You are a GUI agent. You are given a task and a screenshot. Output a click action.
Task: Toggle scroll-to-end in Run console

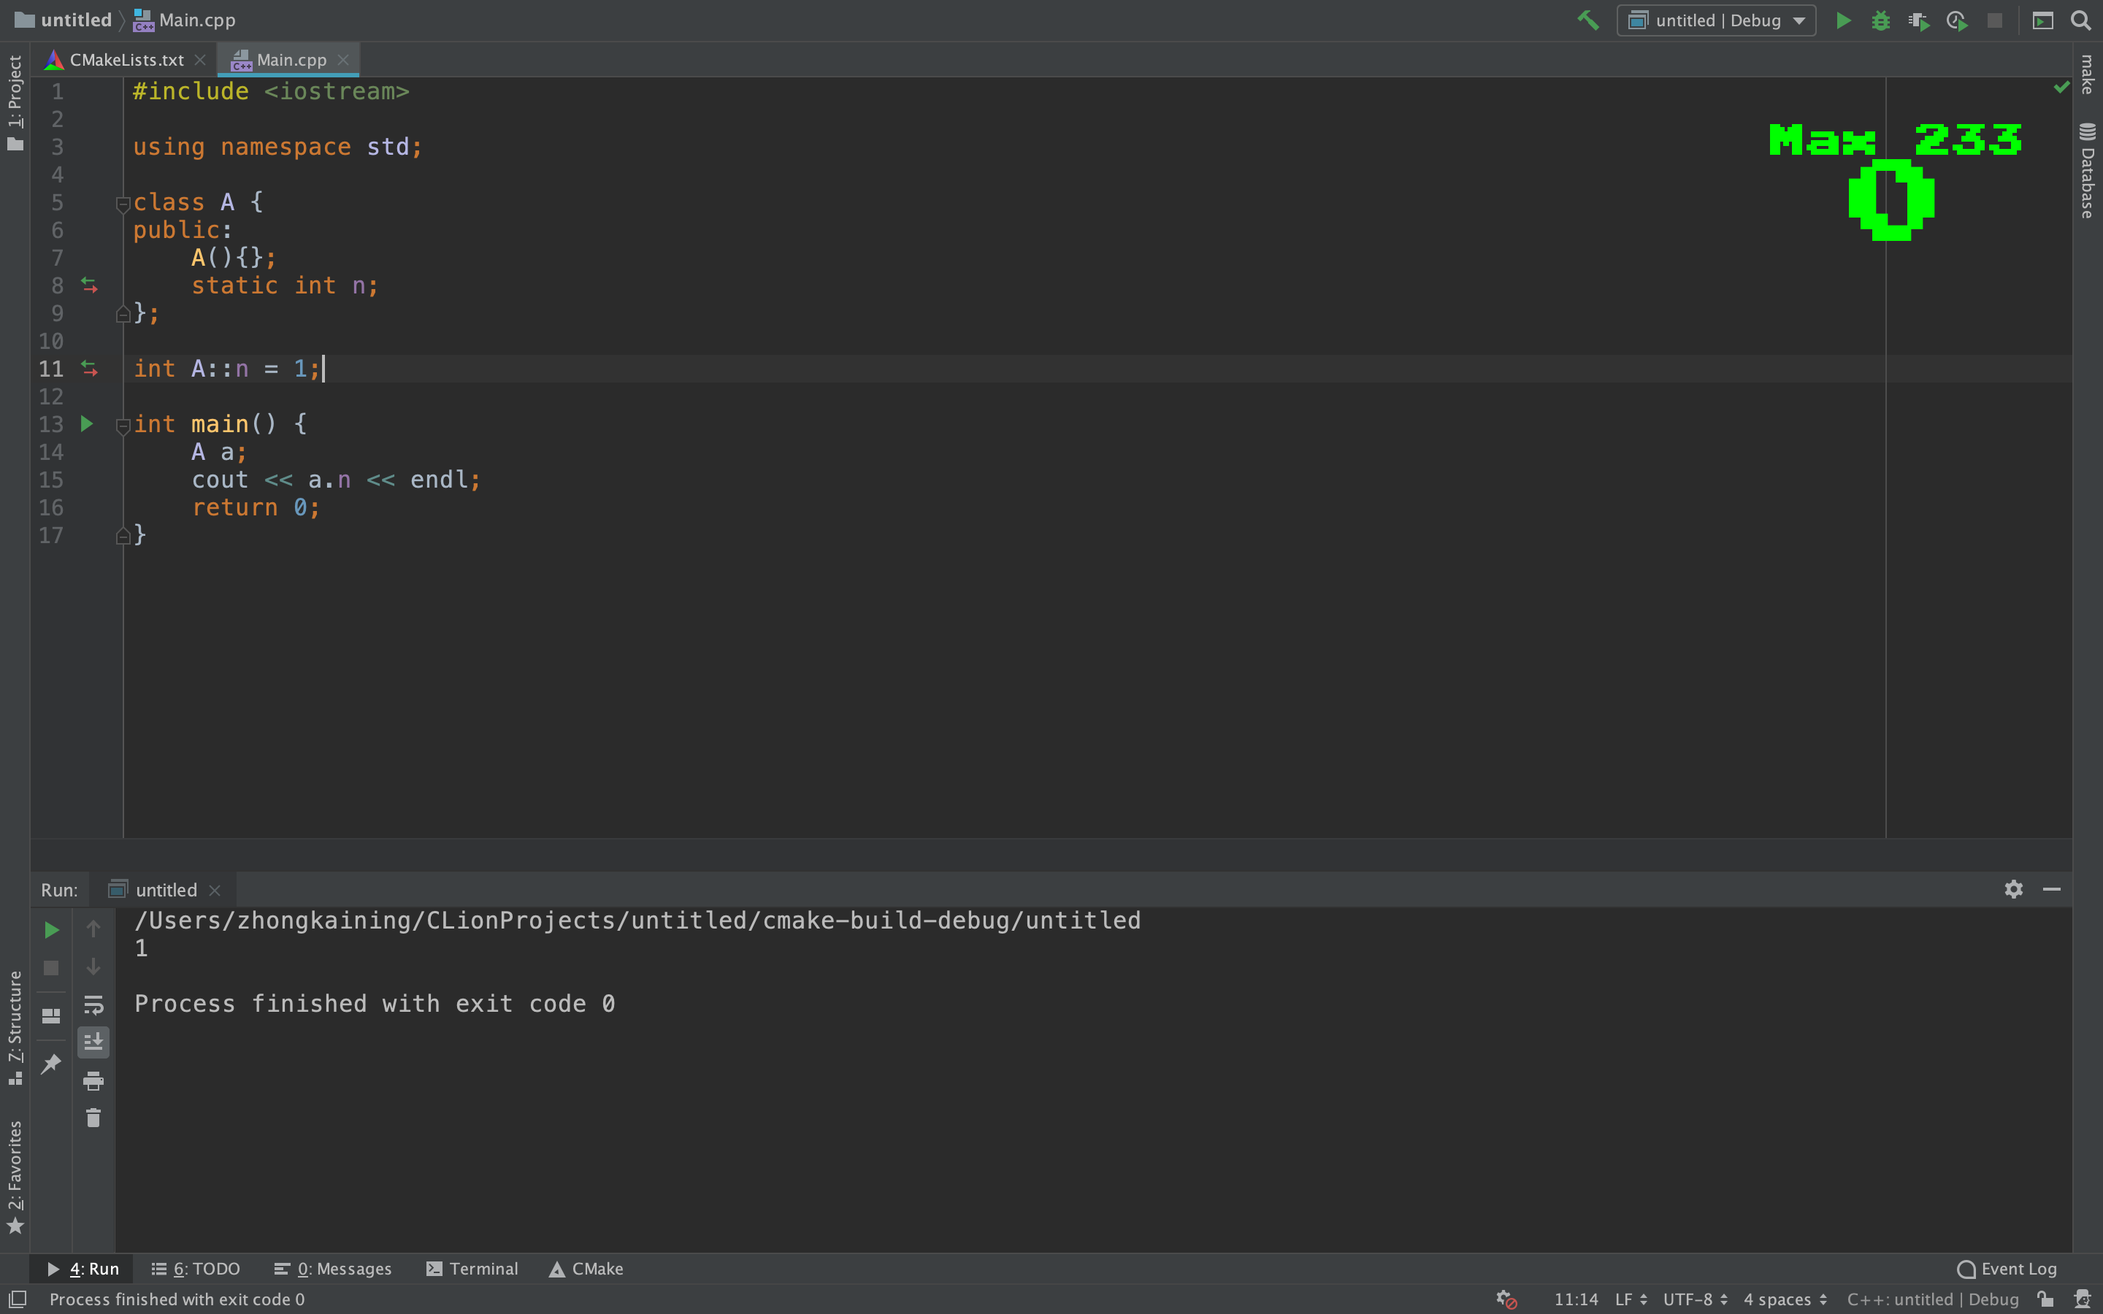tap(93, 1042)
